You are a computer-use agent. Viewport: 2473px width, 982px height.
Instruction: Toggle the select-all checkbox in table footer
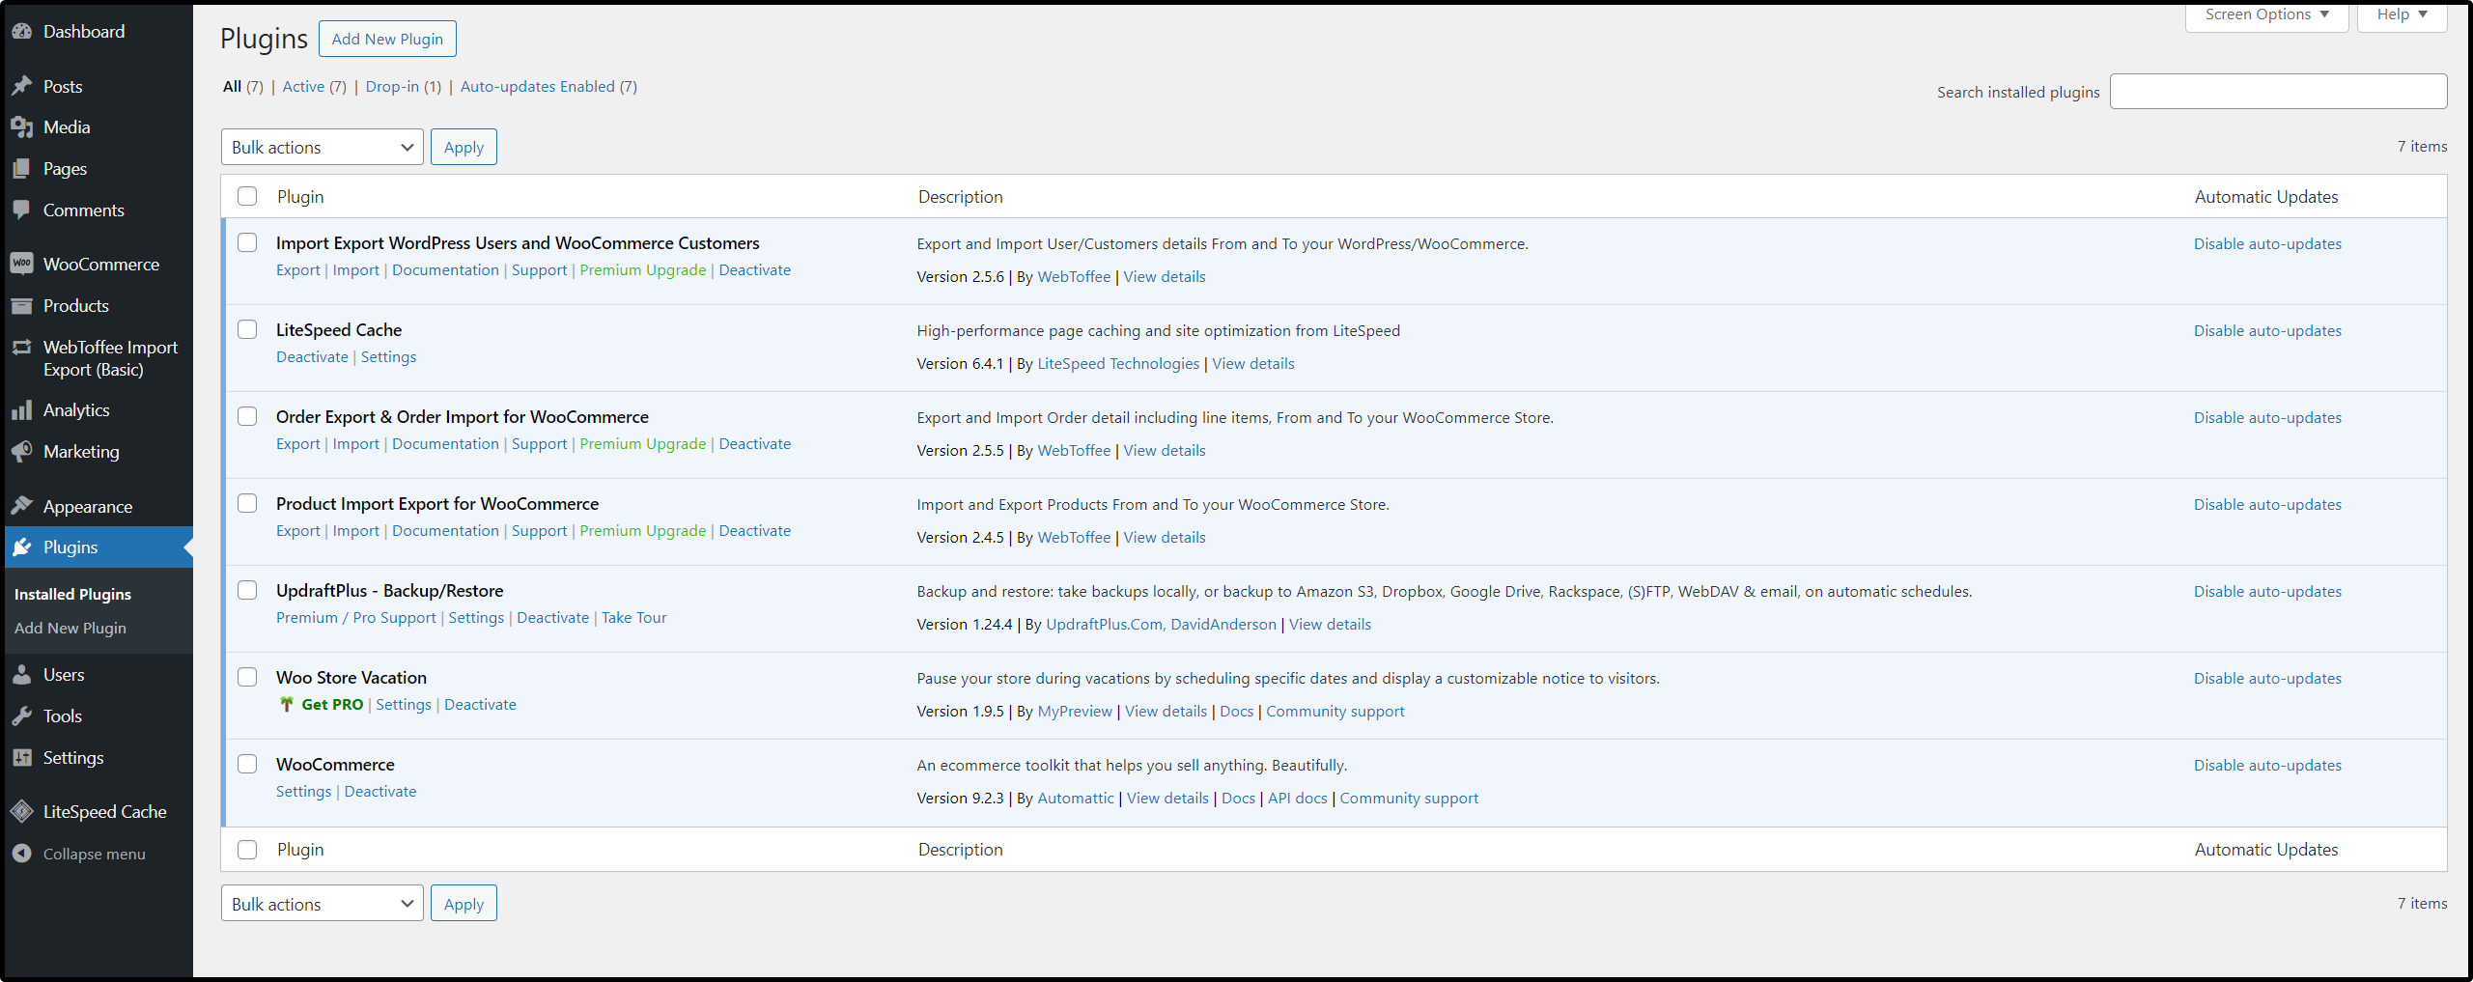pos(247,850)
